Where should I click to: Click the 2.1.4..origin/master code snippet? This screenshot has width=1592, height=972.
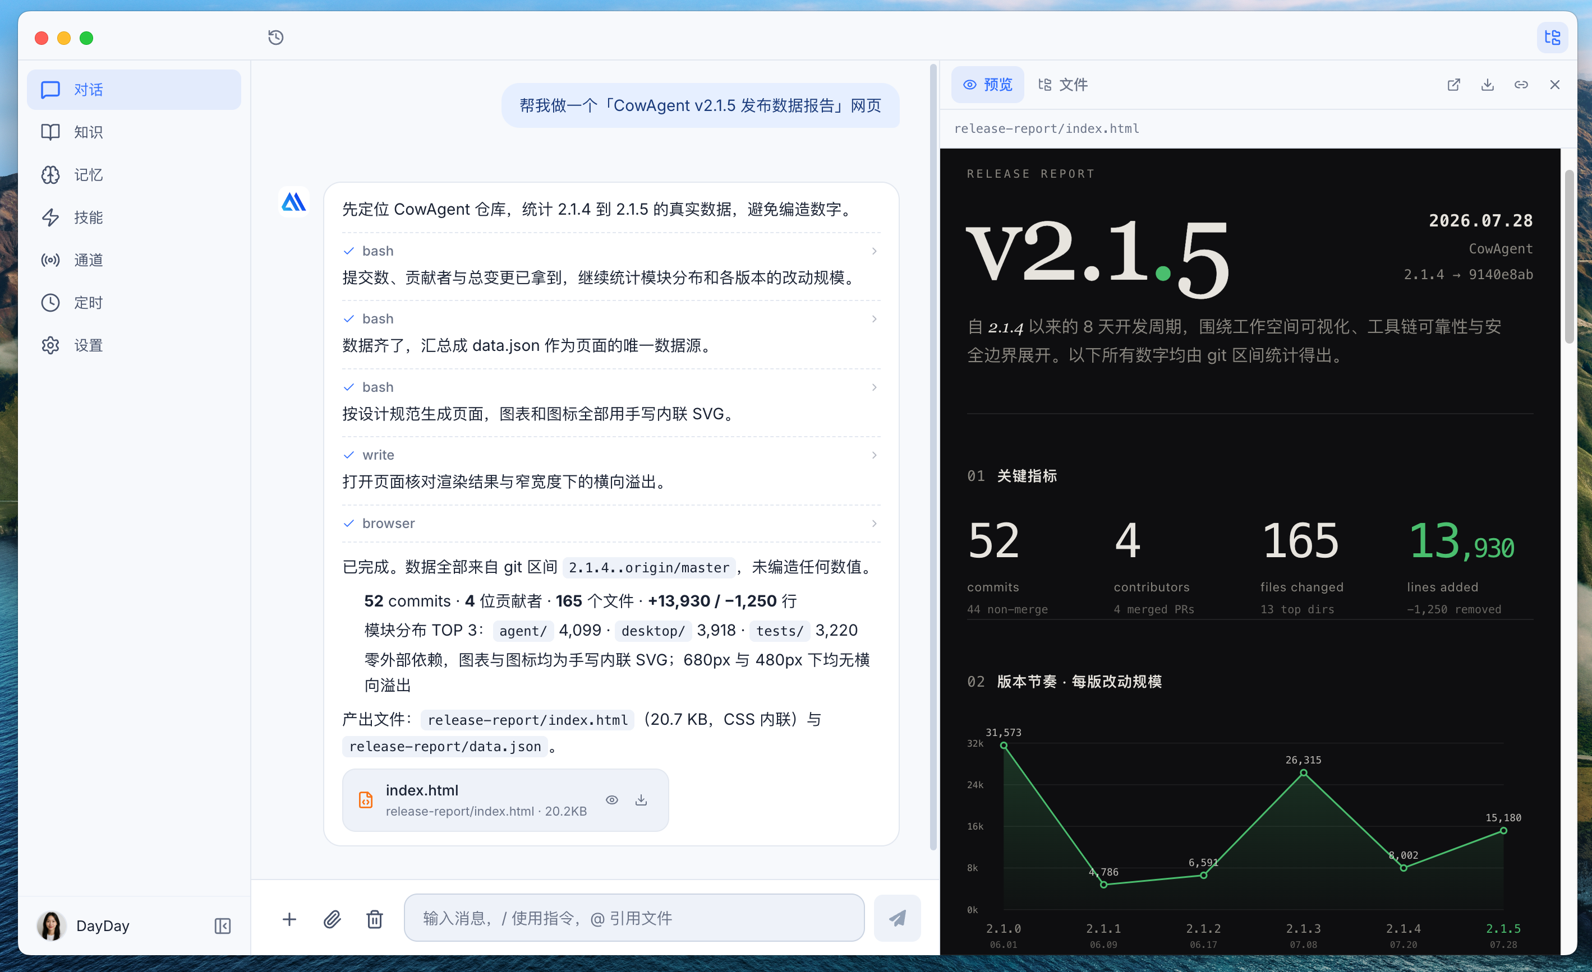648,568
